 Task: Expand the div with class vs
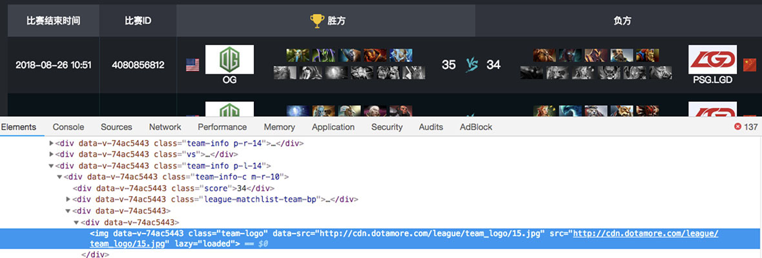point(52,155)
